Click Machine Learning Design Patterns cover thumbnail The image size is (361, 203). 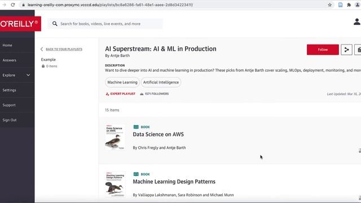(115, 184)
